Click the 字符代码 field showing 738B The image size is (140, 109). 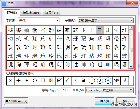click(66, 90)
